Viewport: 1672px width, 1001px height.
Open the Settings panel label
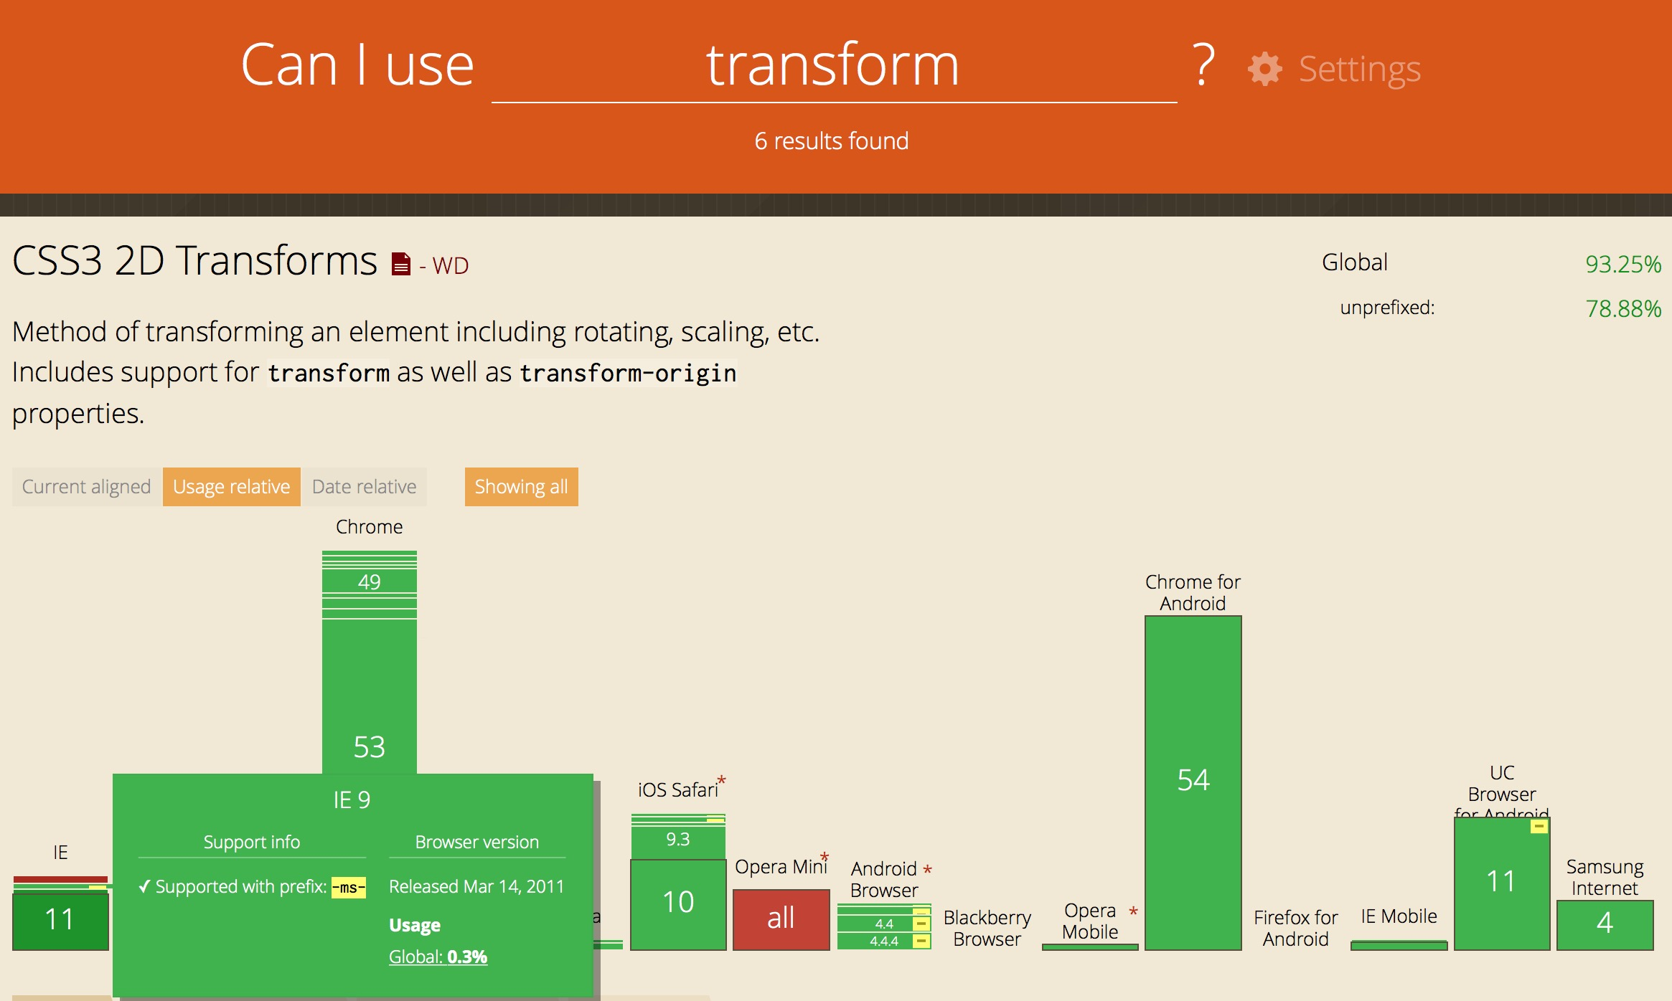click(x=1359, y=70)
